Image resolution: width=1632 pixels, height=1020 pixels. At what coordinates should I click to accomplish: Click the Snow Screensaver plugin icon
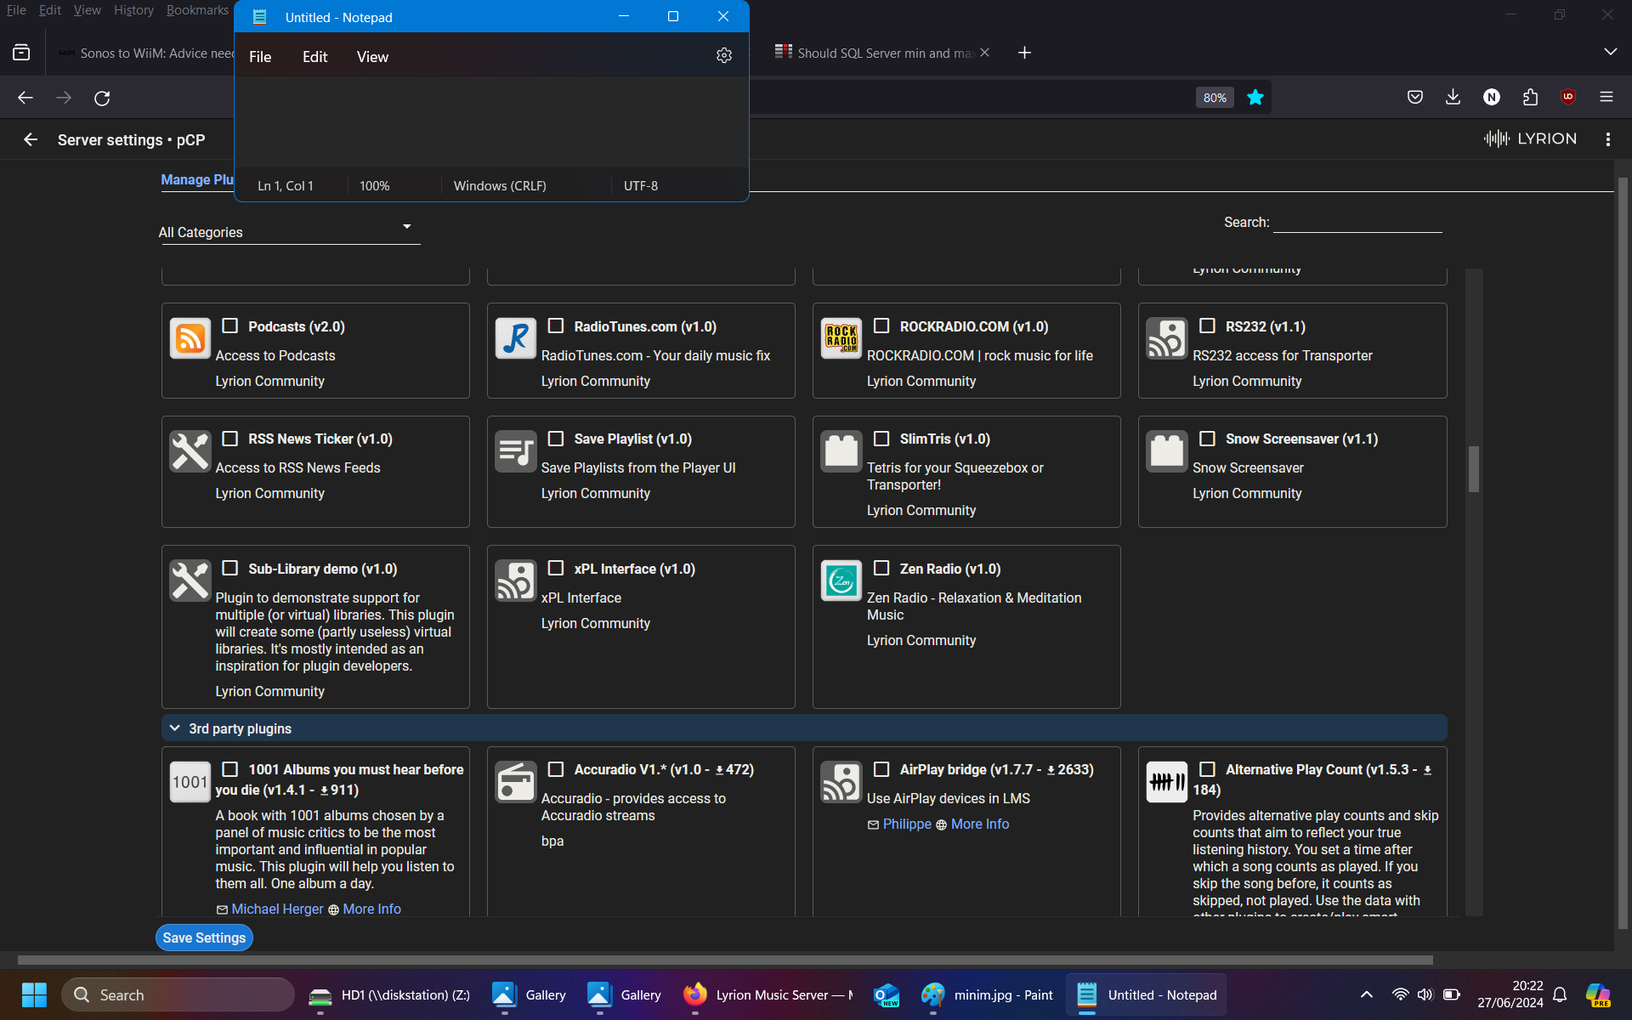(x=1167, y=451)
